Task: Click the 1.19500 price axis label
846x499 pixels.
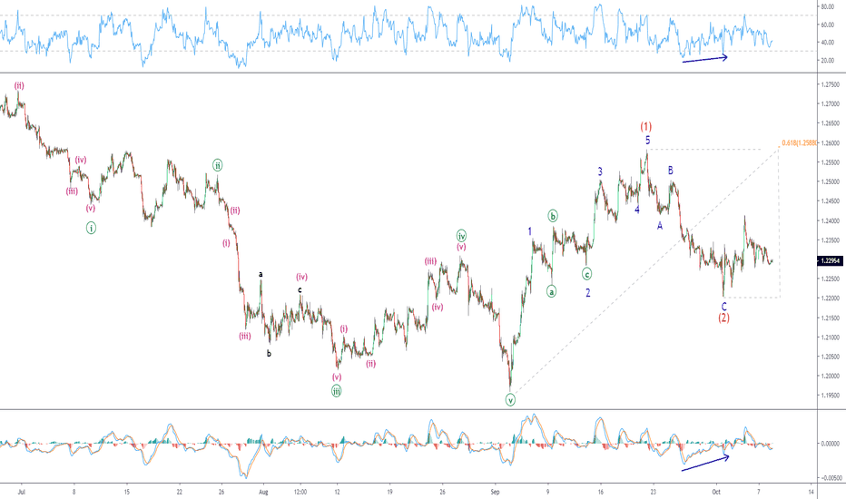Action: [831, 396]
